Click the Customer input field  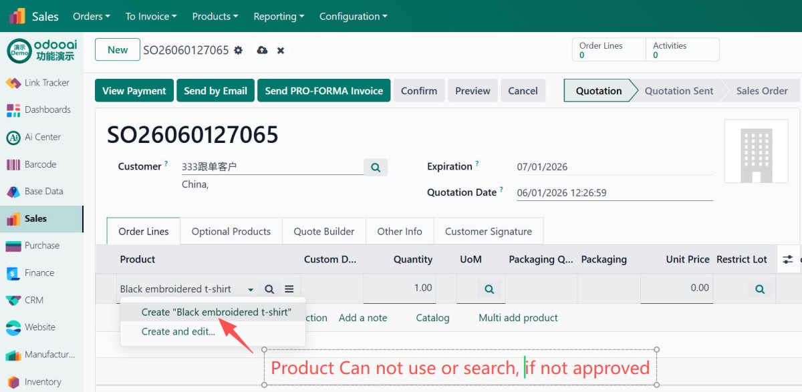(x=272, y=167)
